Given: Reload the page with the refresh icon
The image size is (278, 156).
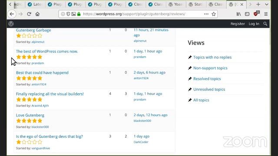Looking at the screenshot, I should [29, 14].
